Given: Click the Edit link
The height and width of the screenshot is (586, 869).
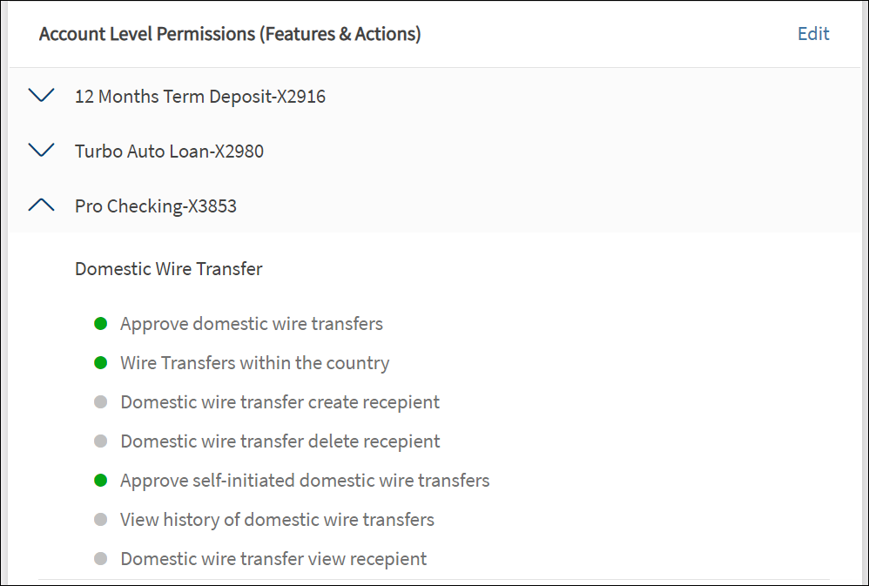Looking at the screenshot, I should click(x=813, y=34).
